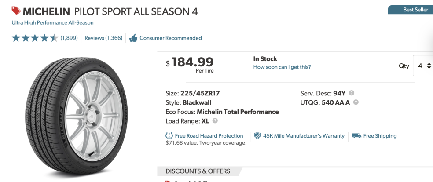Open the Discounts & Offers tab
The image size is (433, 182).
[x=198, y=171]
